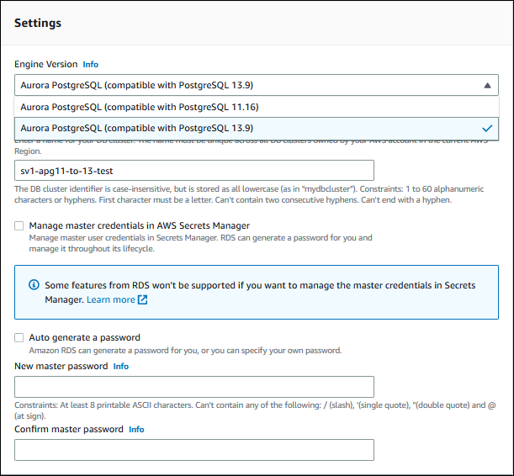Click the dropdown arrow of Engine Version
The image size is (514, 476).
(x=486, y=85)
